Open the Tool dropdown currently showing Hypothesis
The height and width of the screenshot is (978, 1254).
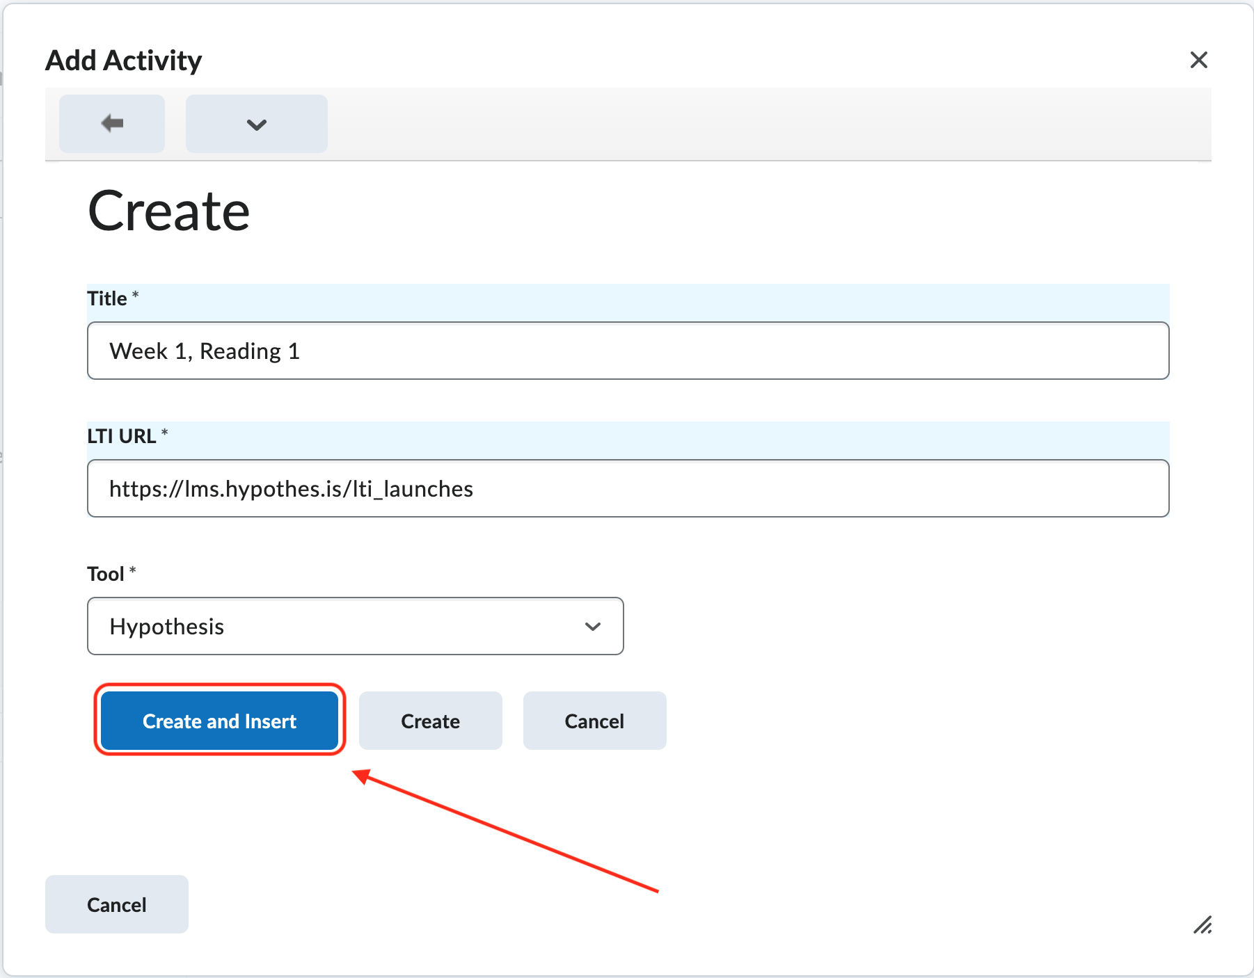click(355, 626)
